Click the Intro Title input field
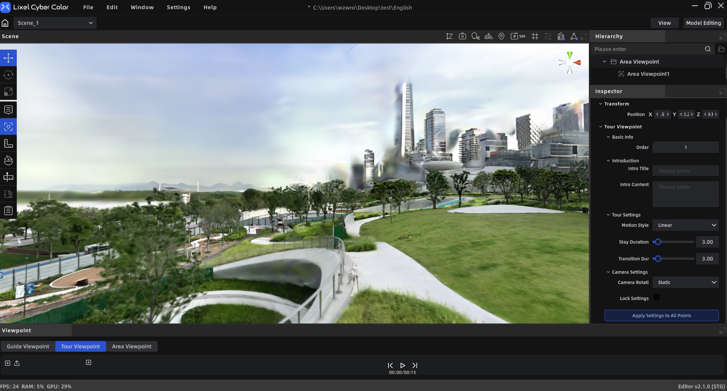 [685, 171]
